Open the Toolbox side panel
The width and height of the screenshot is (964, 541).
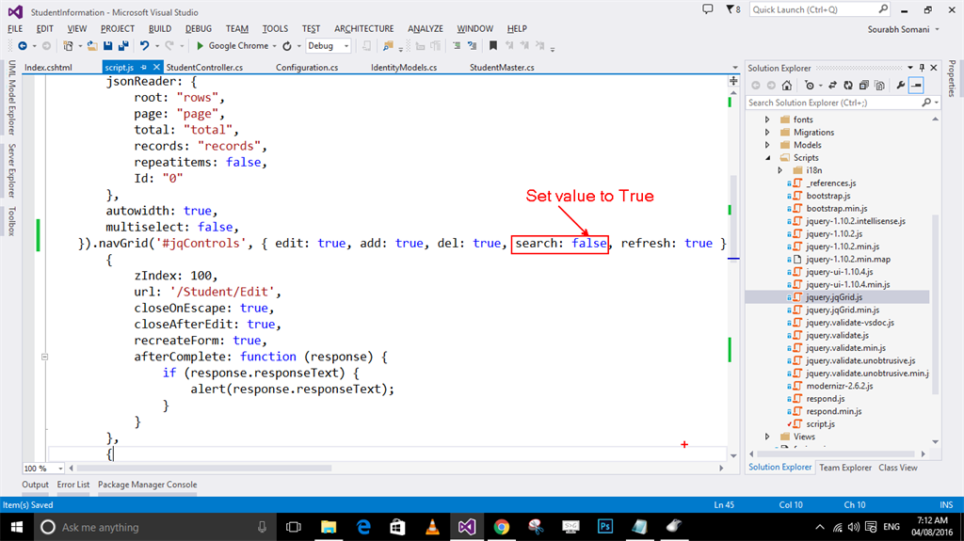(11, 221)
